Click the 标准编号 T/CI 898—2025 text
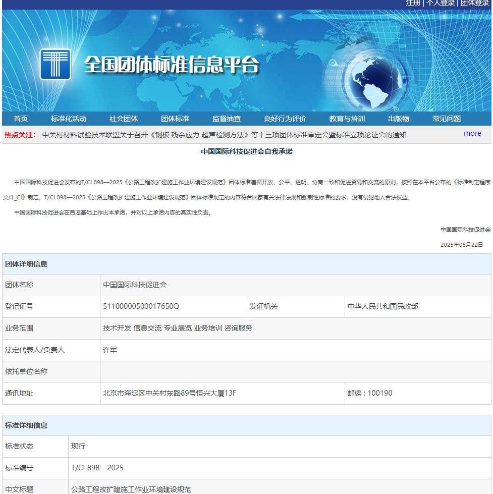This screenshot has height=494, width=493. pyautogui.click(x=95, y=468)
